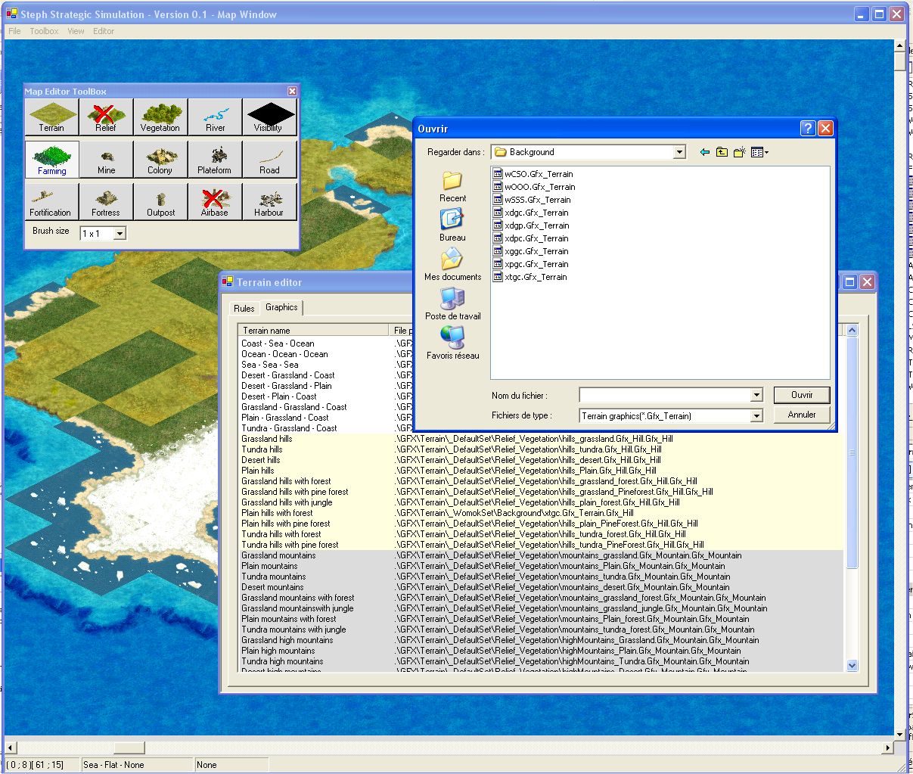Select the Colony tool
This screenshot has height=774, width=913.
click(x=160, y=160)
